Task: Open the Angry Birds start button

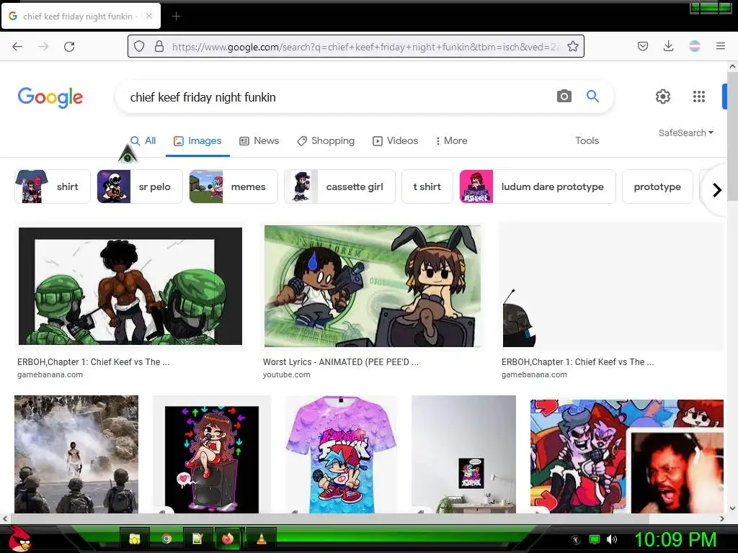Action: click(19, 539)
